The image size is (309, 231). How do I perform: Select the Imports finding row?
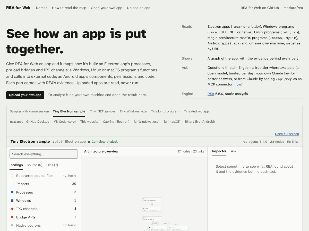click(44, 184)
